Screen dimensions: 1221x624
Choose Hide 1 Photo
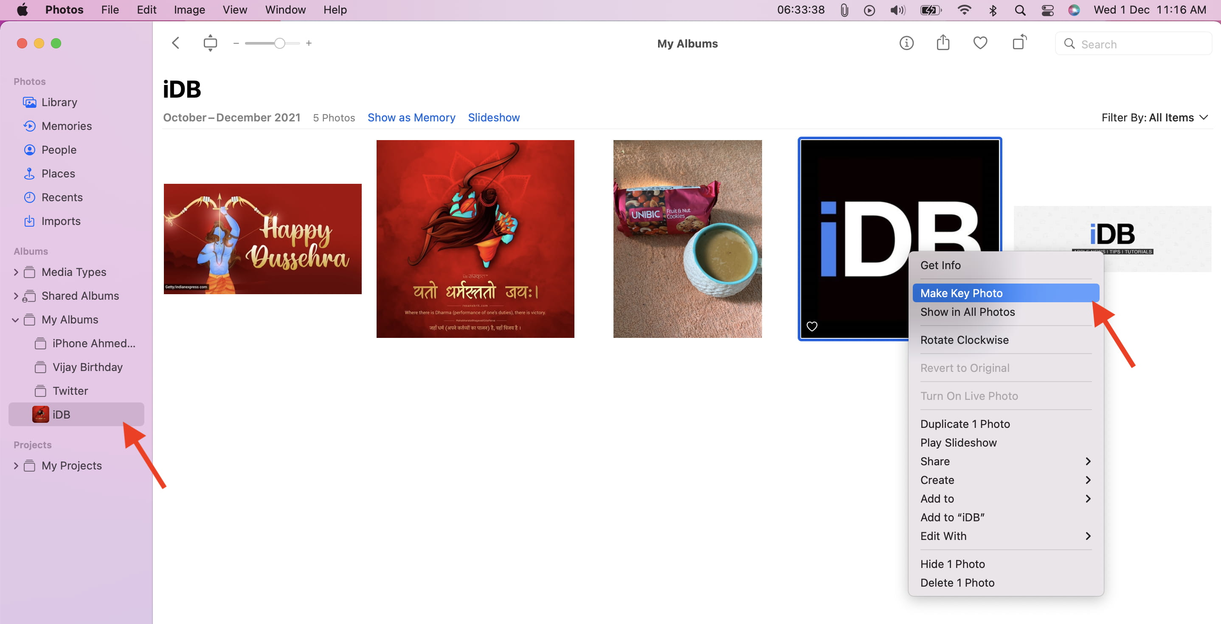[1005, 564]
